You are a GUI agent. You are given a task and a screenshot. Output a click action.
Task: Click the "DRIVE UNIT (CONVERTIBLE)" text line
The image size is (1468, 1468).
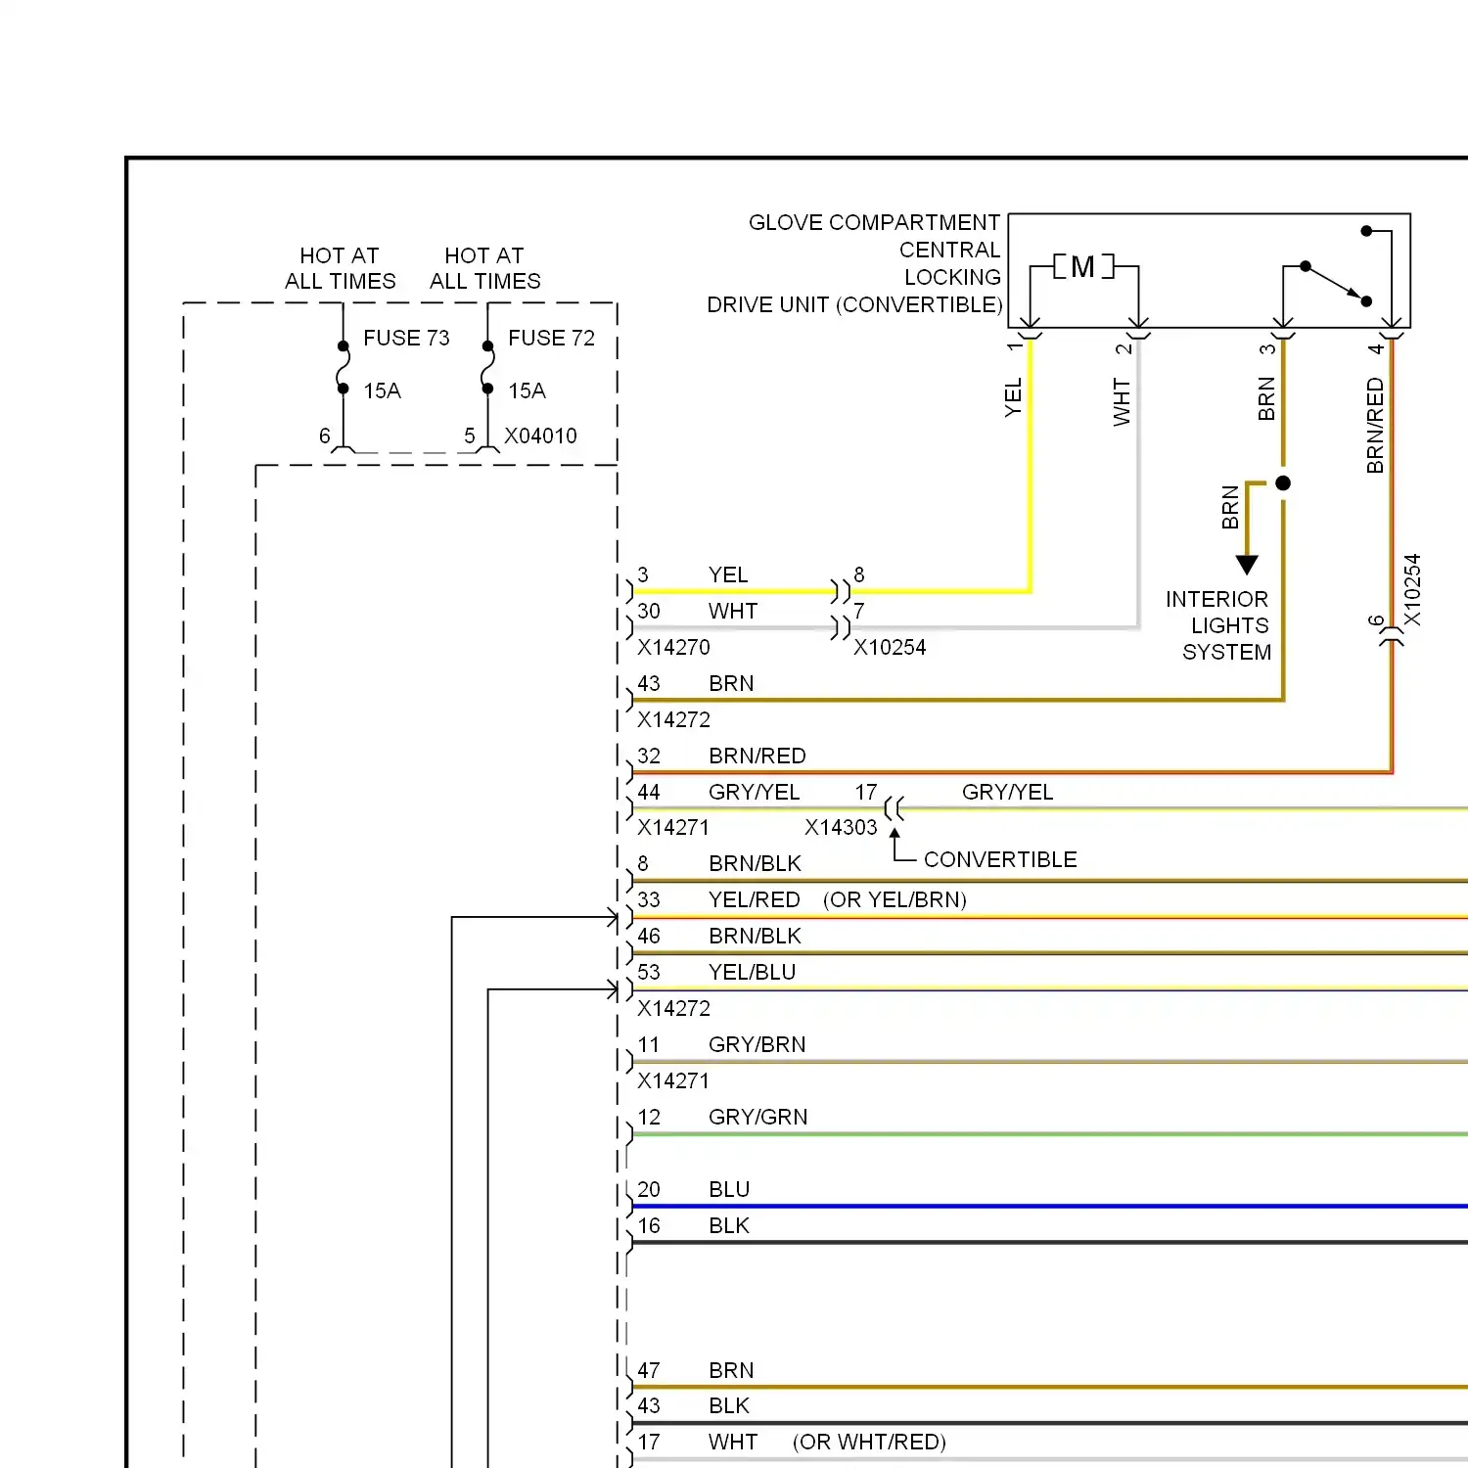point(854,304)
